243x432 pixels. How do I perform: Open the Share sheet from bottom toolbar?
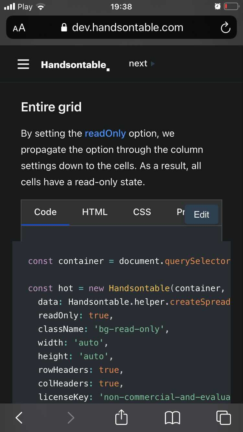coord(121,417)
